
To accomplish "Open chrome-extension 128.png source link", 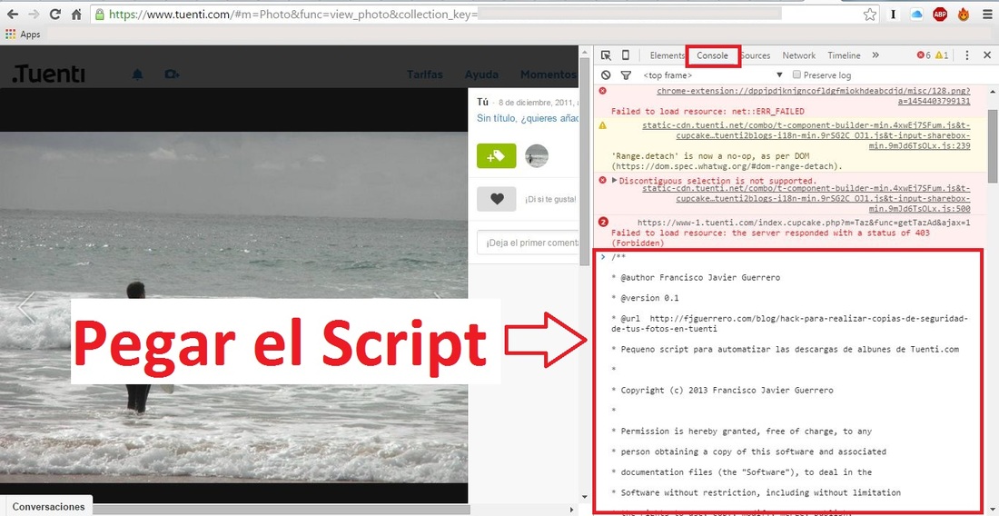I will pyautogui.click(x=814, y=96).
